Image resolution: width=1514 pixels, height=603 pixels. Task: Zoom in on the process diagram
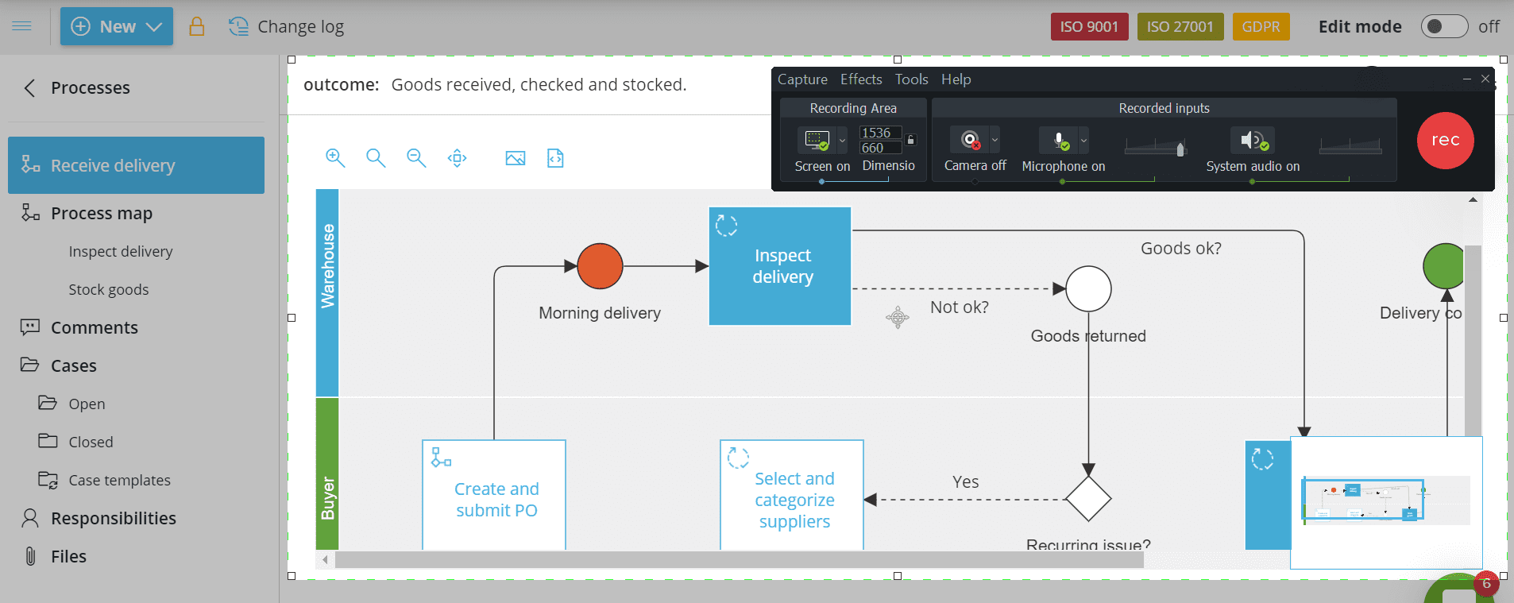tap(335, 158)
